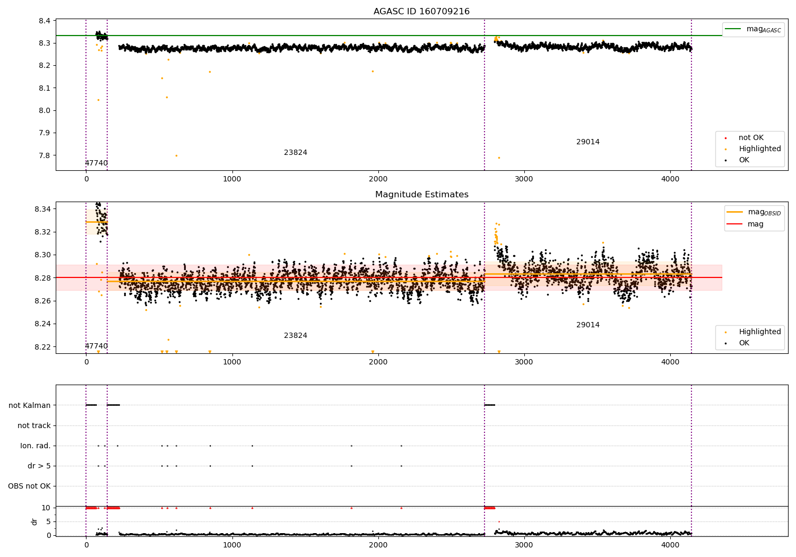
Task: Click obsid label 47740 in the middle plot
Action: click(96, 346)
